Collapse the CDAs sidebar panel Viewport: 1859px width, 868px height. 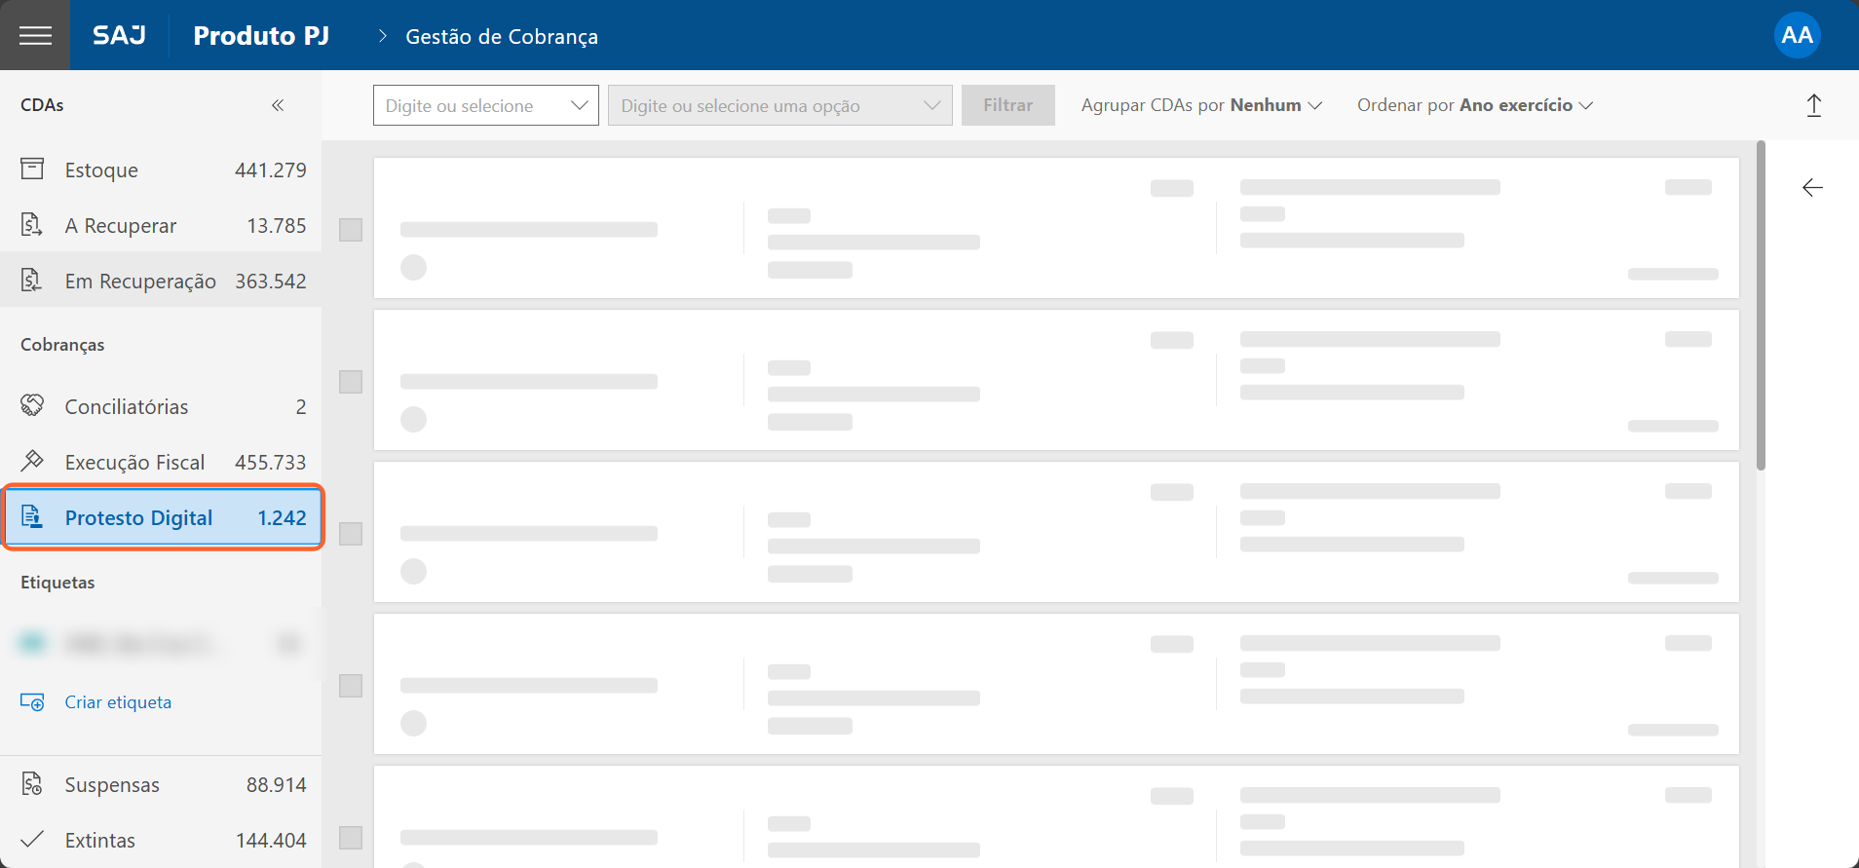(278, 105)
